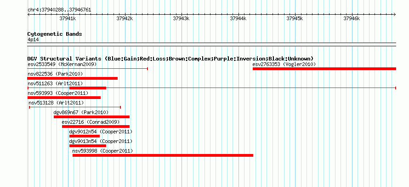Click the DGV Structural Variants track title
409x187 pixels.
click(170, 59)
